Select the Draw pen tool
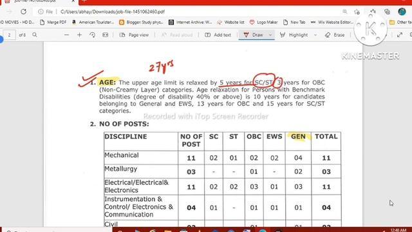This screenshot has height=232, width=412. point(253,35)
